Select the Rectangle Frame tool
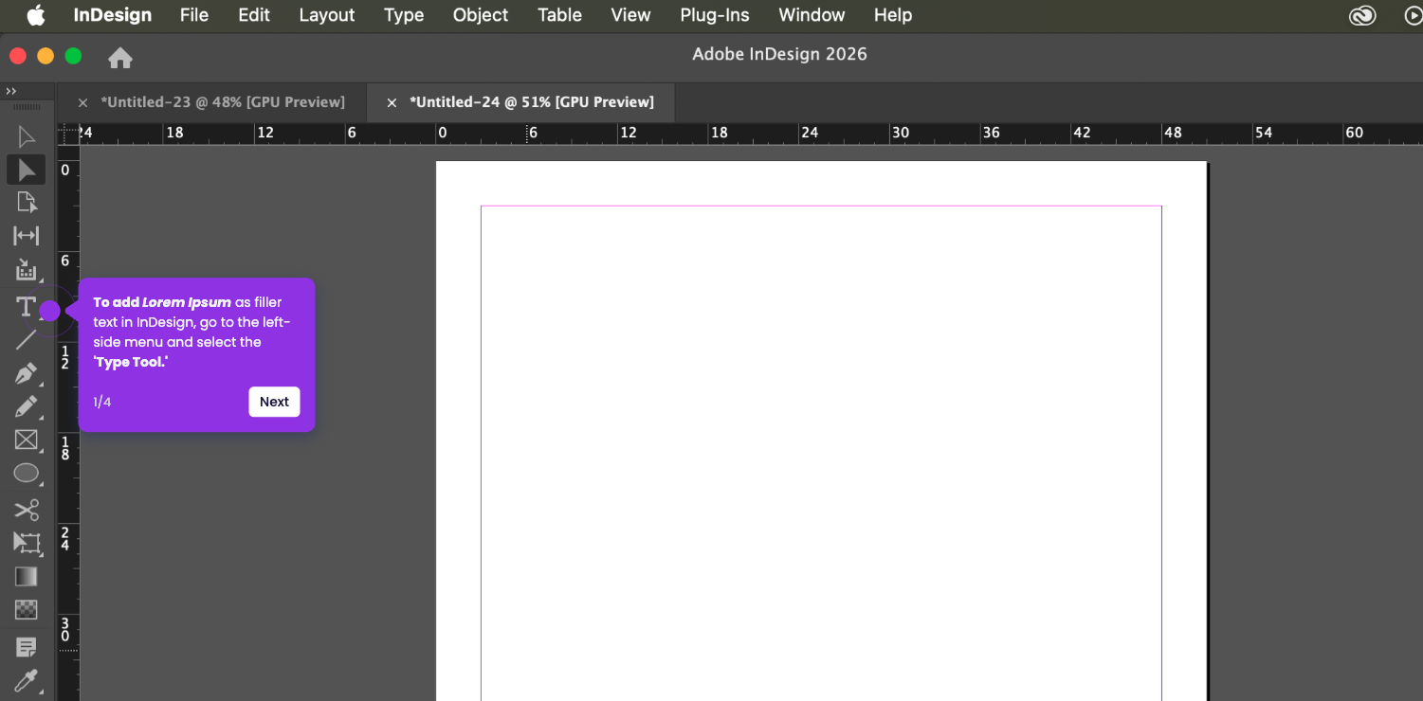 [27, 440]
